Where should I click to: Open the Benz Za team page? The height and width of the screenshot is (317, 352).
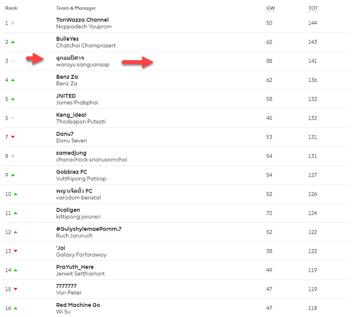(67, 77)
